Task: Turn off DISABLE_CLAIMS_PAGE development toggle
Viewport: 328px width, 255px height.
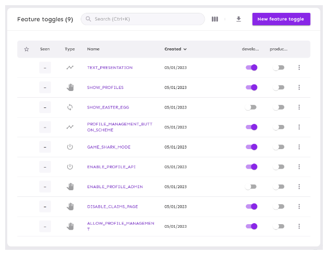Action: pyautogui.click(x=251, y=207)
